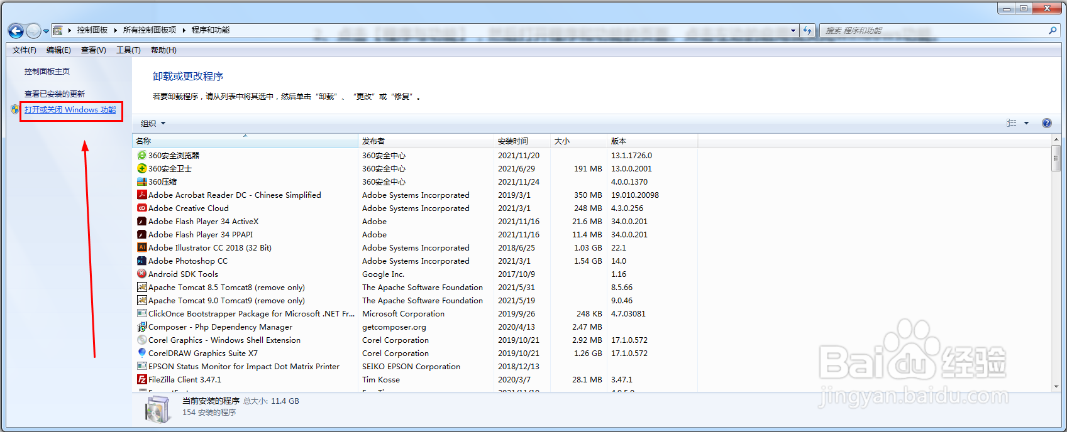Click the Corel Graphics Shell Extension icon

[142, 340]
